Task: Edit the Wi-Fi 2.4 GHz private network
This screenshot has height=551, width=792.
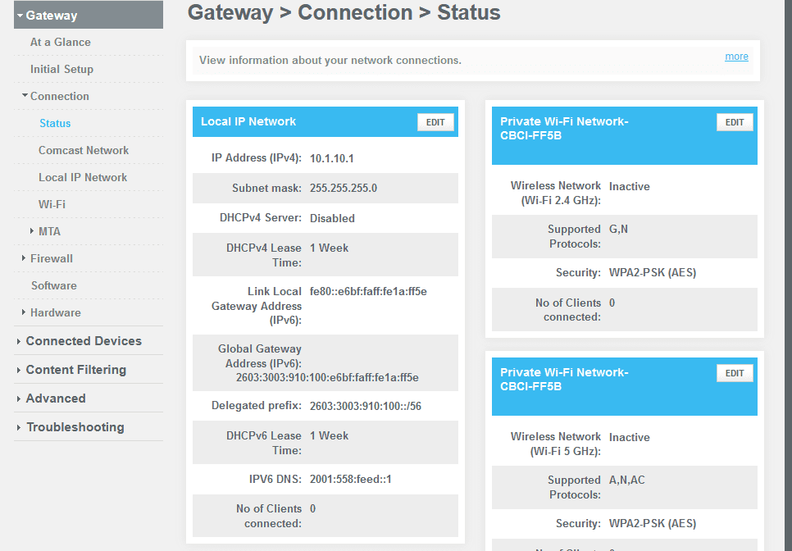Action: [735, 122]
